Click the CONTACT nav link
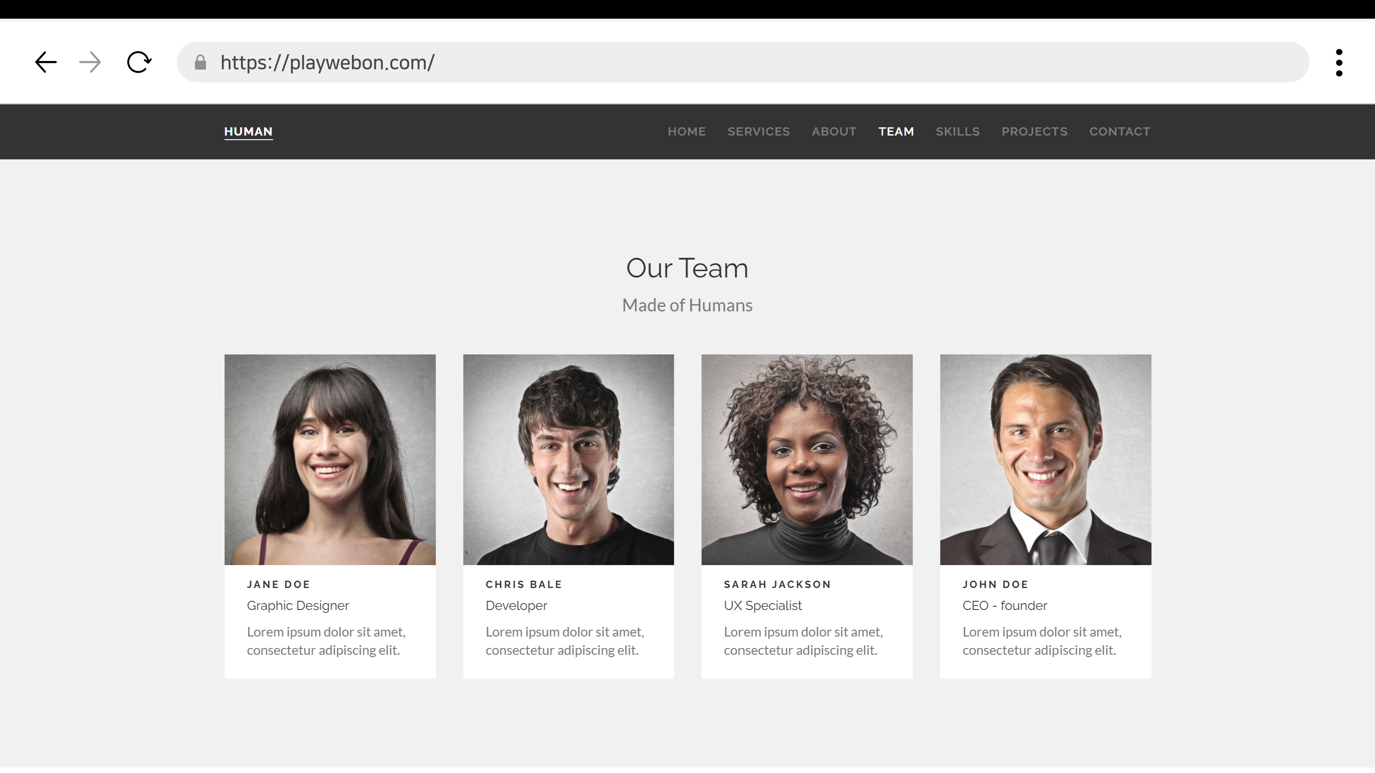This screenshot has width=1375, height=773. (x=1119, y=131)
